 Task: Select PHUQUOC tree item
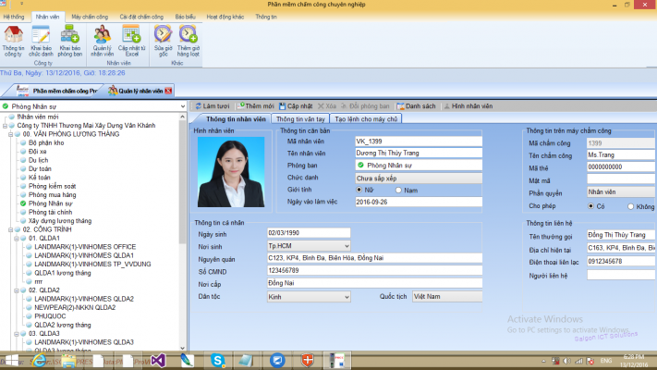coord(50,315)
